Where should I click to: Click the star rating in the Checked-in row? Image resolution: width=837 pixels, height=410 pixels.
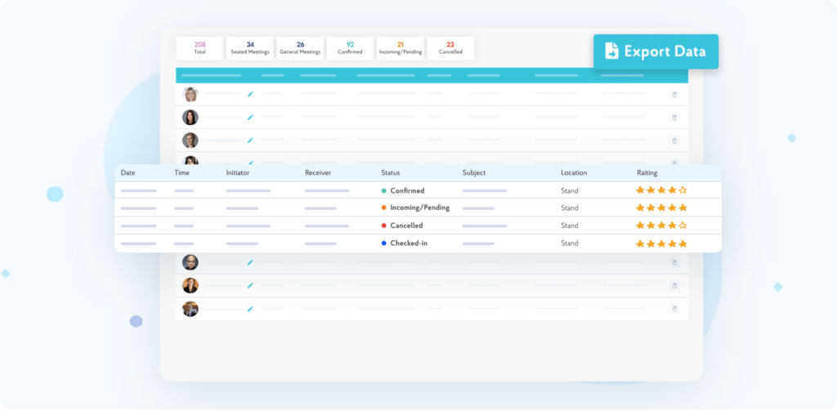click(661, 243)
